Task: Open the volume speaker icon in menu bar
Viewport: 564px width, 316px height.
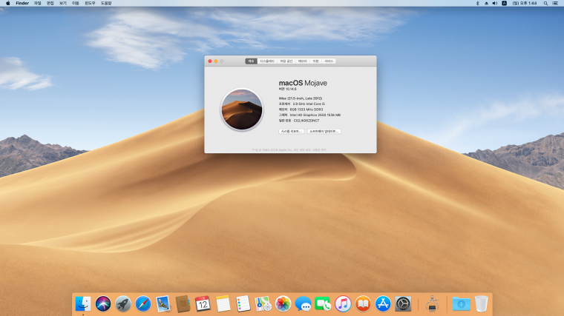Action: point(495,3)
